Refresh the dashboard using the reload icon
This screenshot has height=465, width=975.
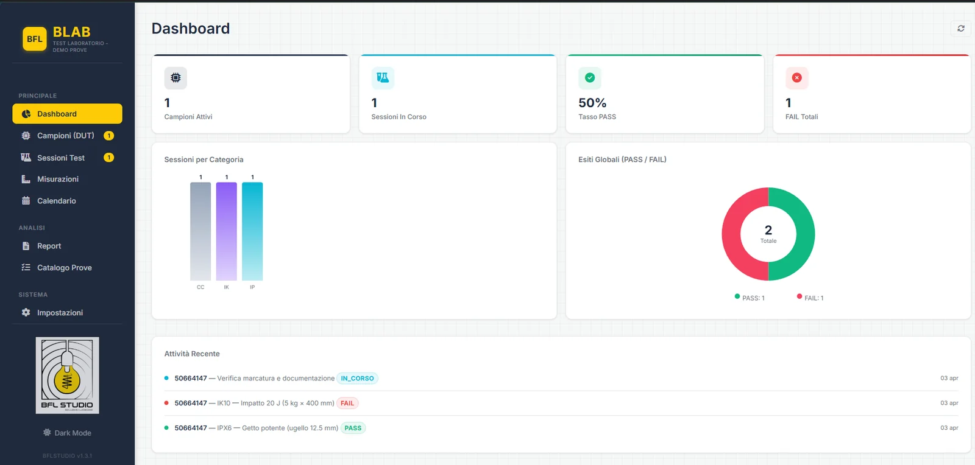tap(961, 29)
